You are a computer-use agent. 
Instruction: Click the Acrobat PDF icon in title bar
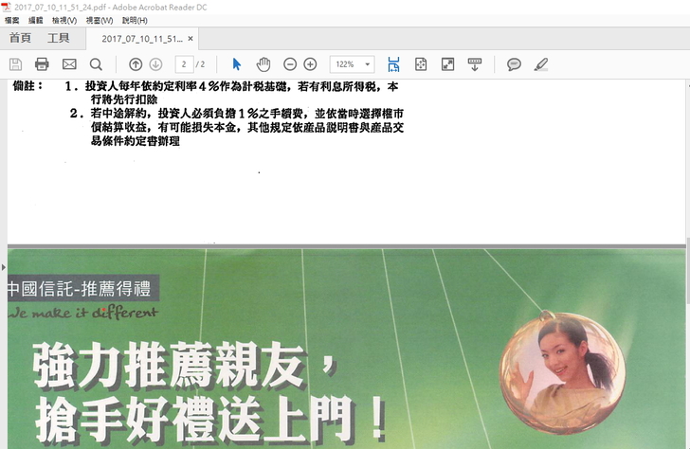[6, 7]
